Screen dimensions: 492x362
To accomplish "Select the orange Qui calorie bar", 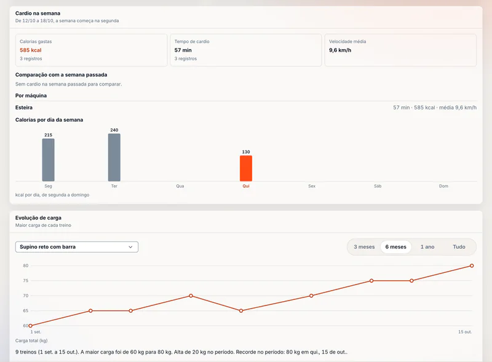I will 246,168.
